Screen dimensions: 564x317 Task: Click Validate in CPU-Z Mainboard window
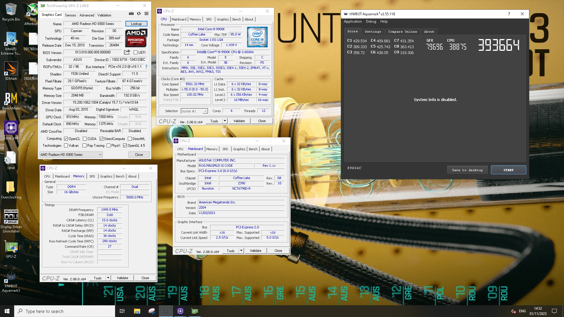256,251
